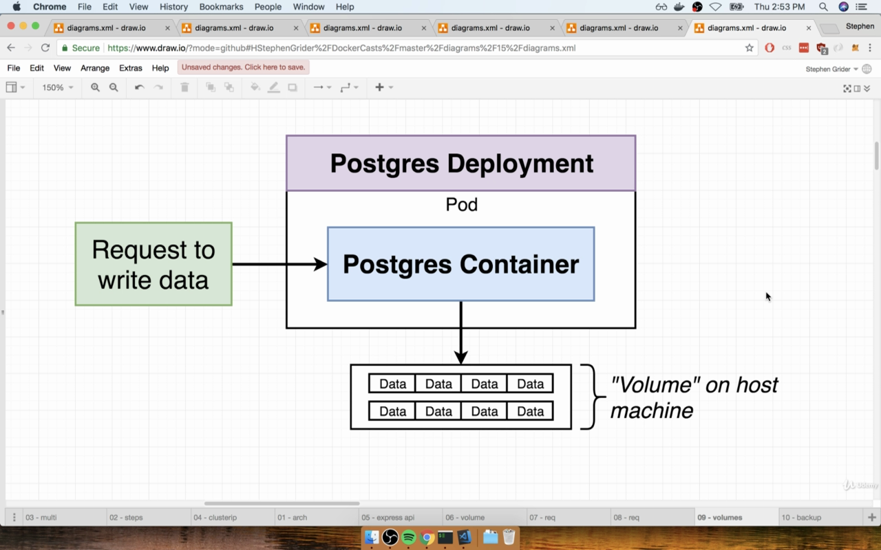Collapse the toolbar with double chevron

[867, 88]
